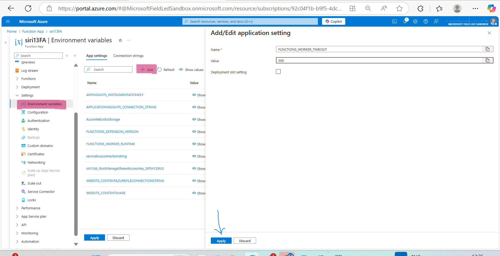Open the browser zoom magnifier icon
500x256 pixels.
368,8
